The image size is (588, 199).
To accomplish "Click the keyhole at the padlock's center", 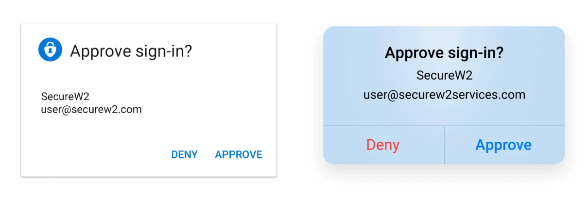I will tap(51, 52).
